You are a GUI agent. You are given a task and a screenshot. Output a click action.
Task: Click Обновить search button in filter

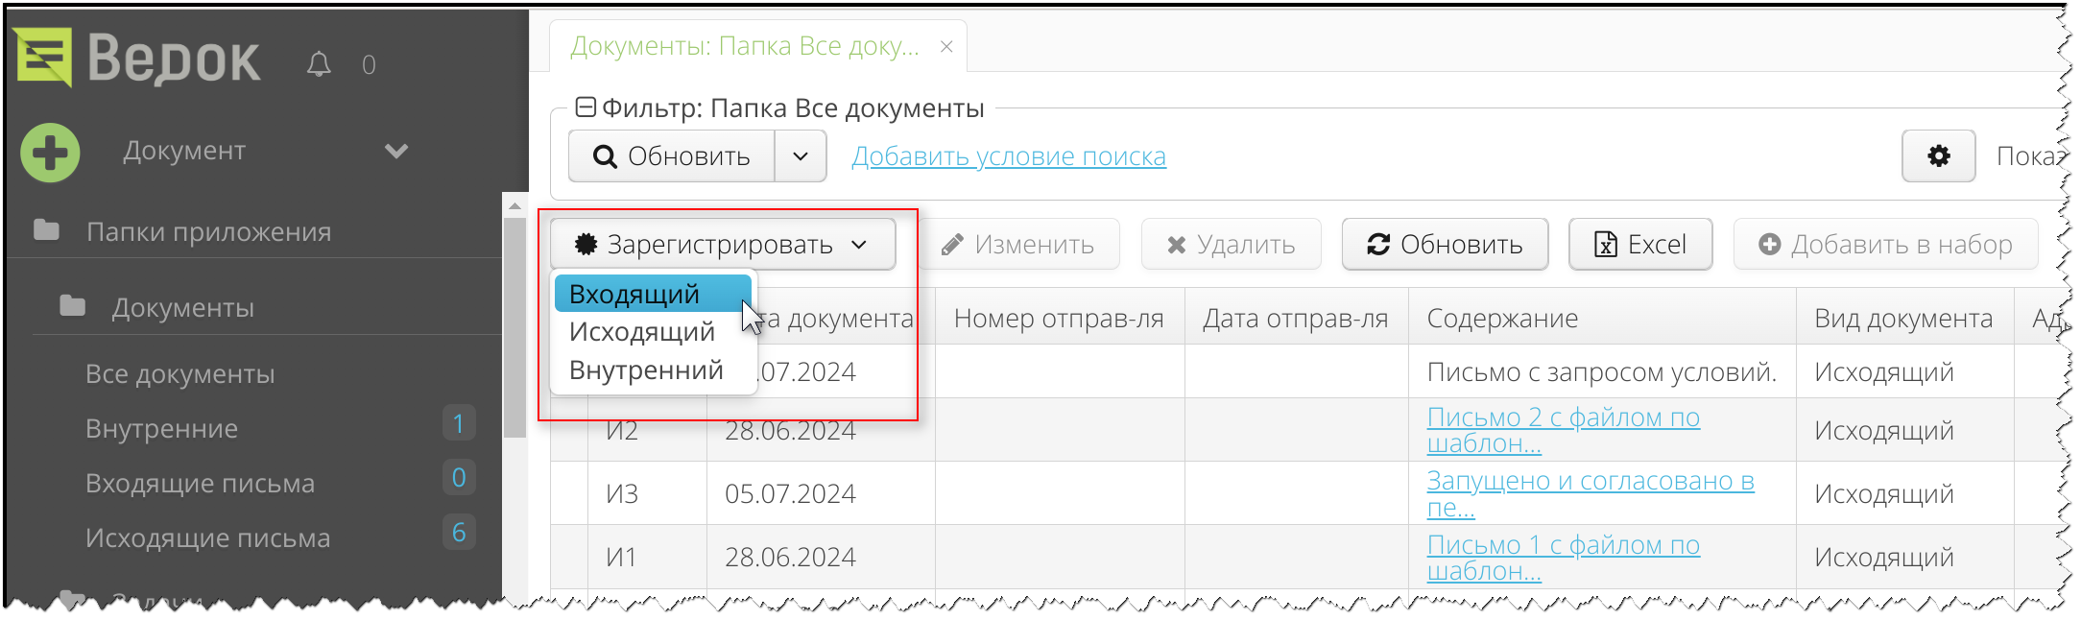tap(672, 156)
